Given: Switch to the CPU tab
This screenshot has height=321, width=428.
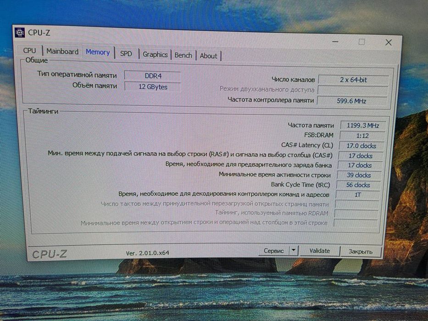Looking at the screenshot, I should [x=29, y=50].
